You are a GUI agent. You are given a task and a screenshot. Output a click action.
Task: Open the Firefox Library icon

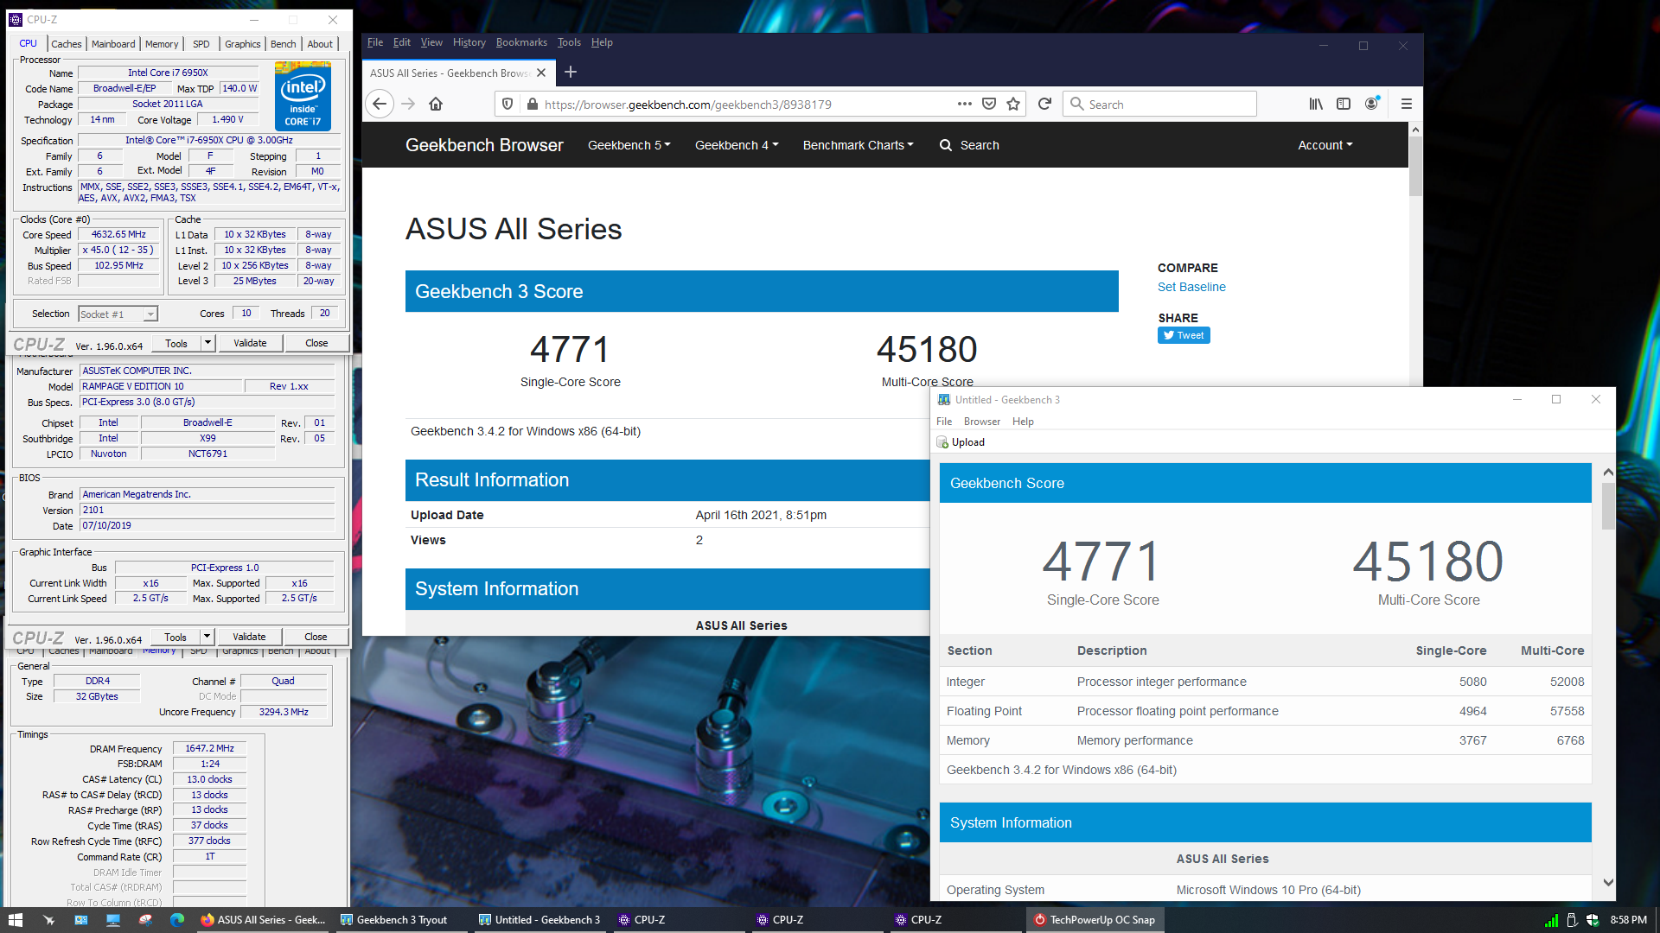click(x=1316, y=104)
